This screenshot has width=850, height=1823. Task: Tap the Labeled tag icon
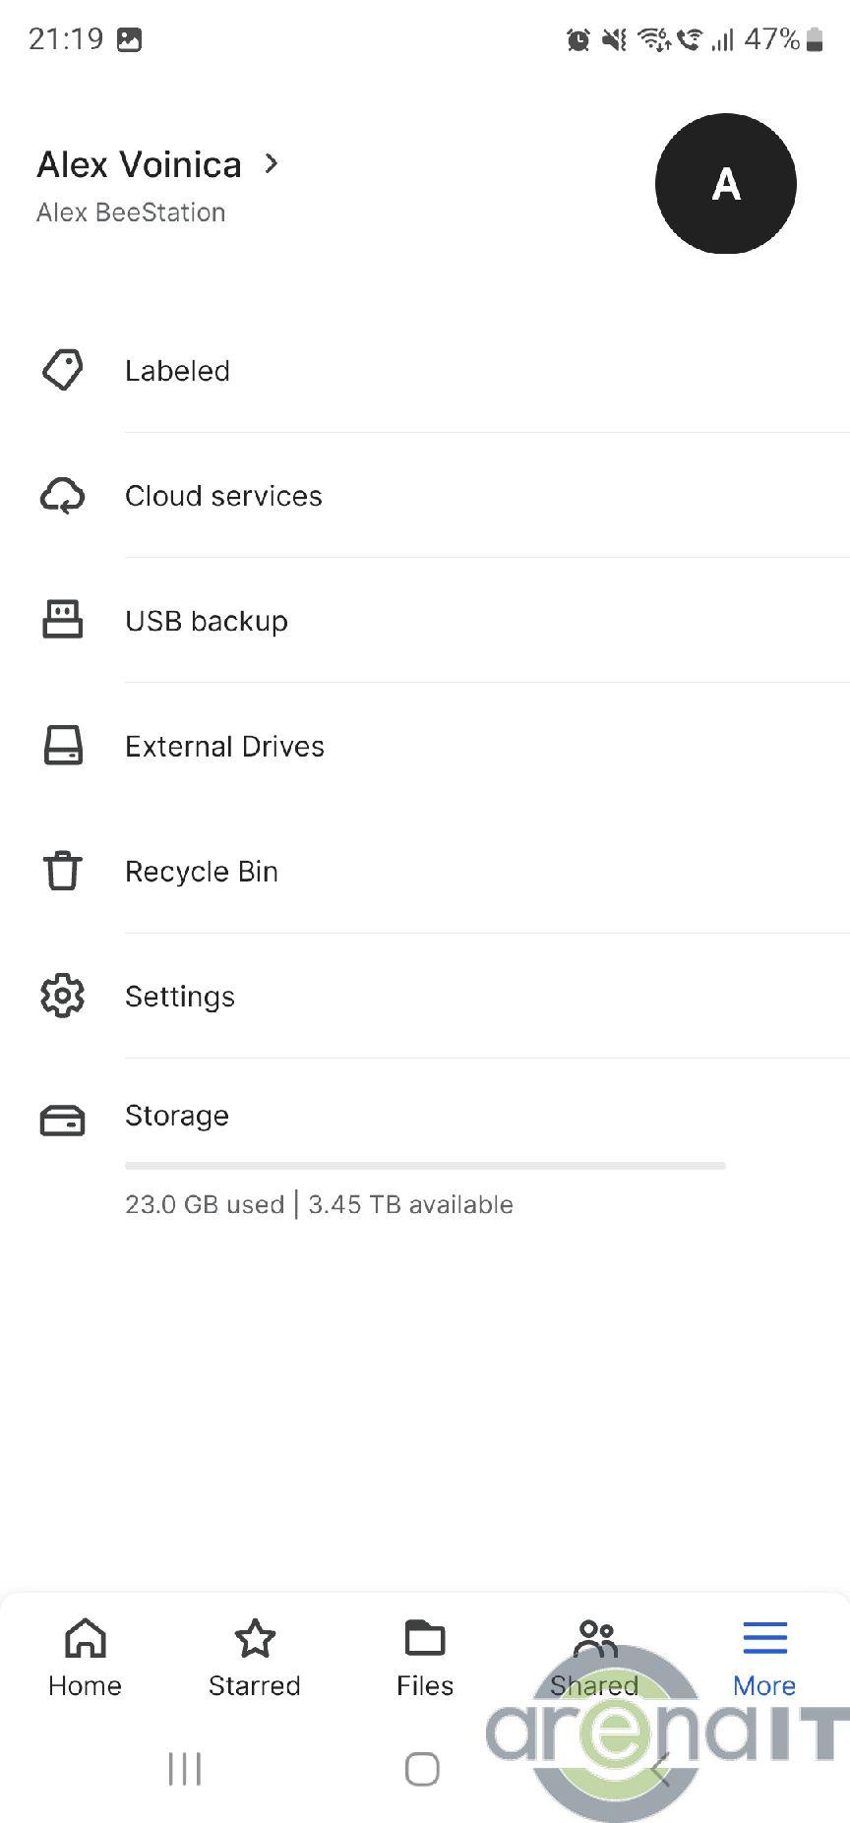62,370
